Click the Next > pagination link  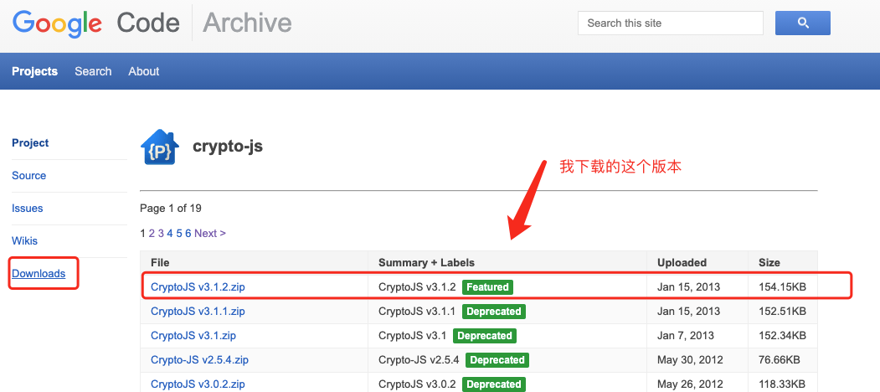[210, 233]
